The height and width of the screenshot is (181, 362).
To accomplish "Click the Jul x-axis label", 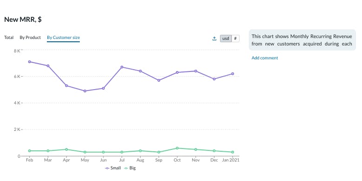I will [122, 160].
